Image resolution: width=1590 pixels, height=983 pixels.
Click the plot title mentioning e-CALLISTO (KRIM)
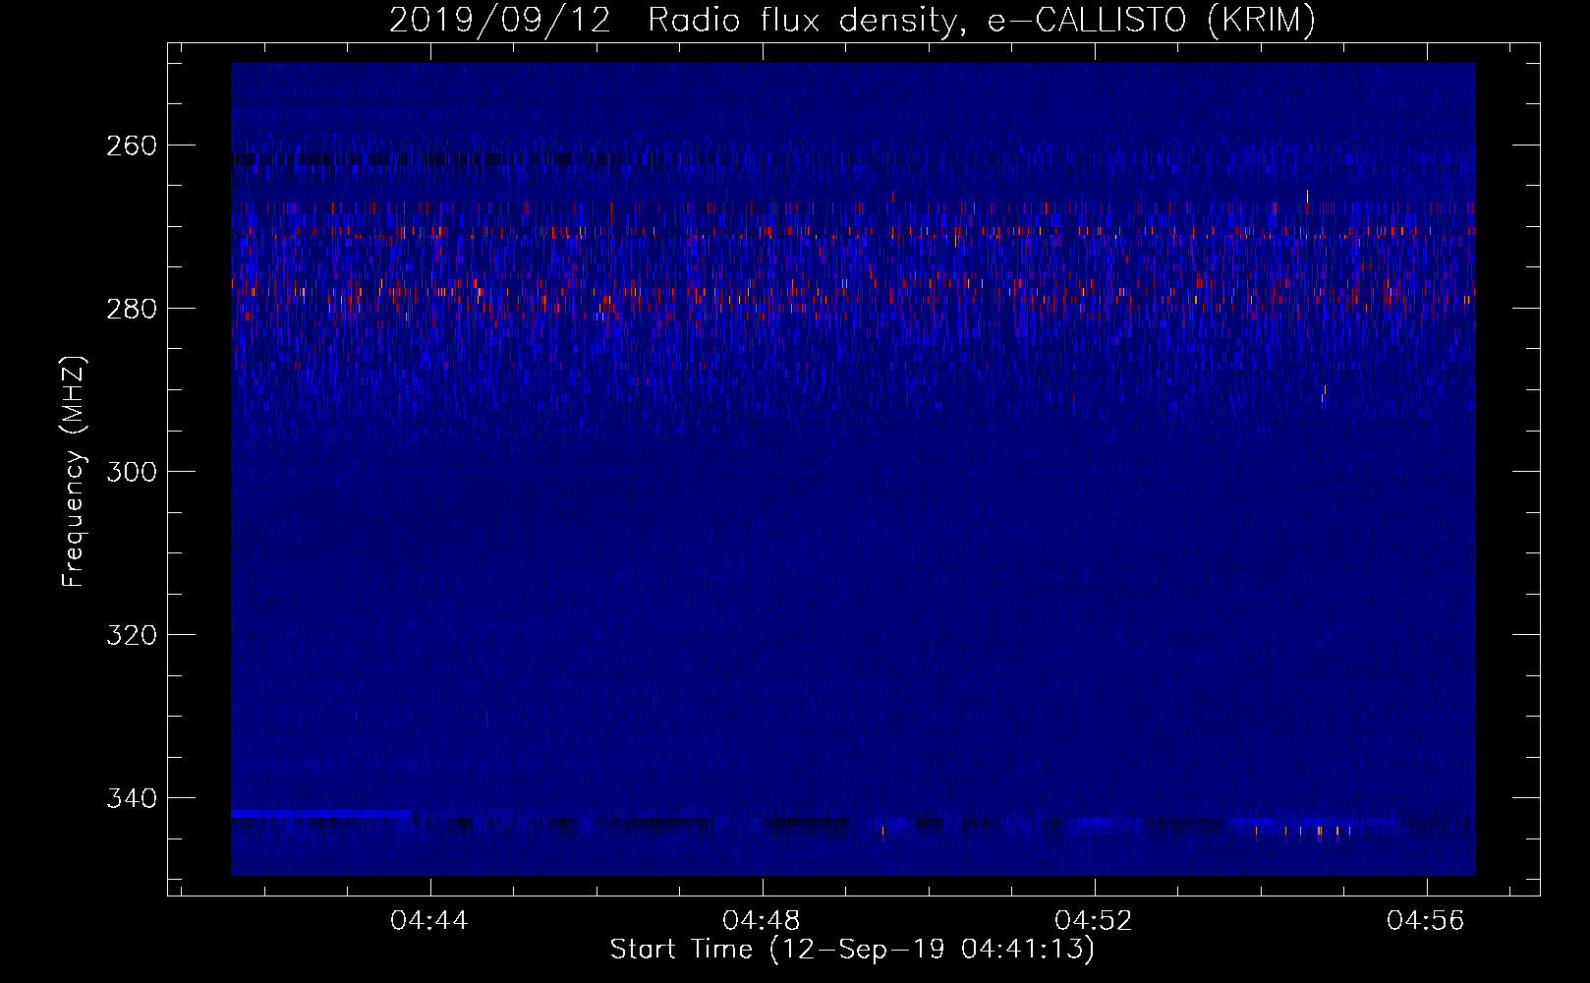click(x=852, y=20)
